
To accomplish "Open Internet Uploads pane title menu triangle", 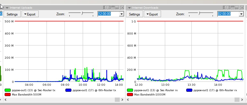I will coord(7,8).
